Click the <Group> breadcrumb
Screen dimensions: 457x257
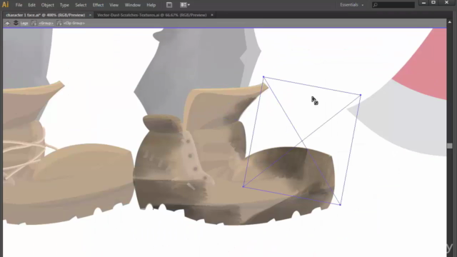(46, 23)
